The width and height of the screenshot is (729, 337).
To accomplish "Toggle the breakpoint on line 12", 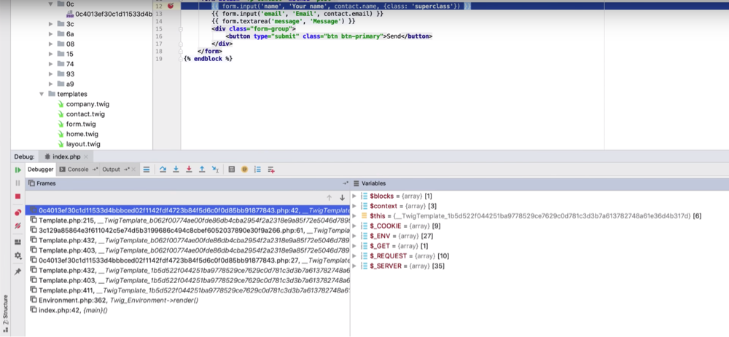I will click(x=170, y=6).
